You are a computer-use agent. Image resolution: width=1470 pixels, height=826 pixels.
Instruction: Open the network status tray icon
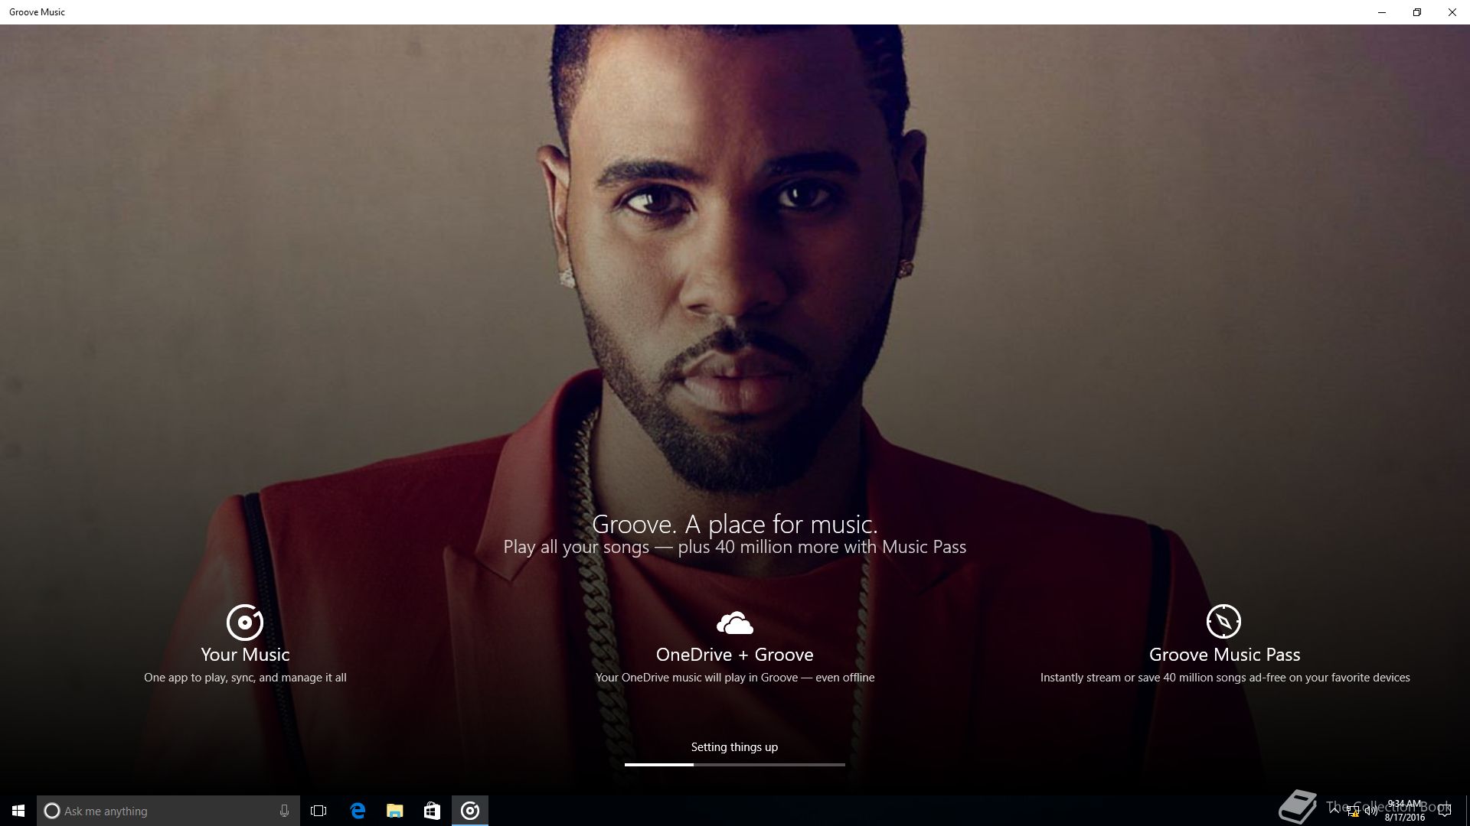point(1353,811)
